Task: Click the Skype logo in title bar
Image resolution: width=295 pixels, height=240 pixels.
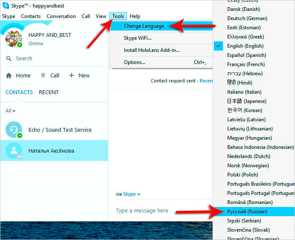Action: (x=5, y=5)
